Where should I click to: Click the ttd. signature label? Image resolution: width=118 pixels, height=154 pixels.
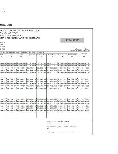[48, 128]
